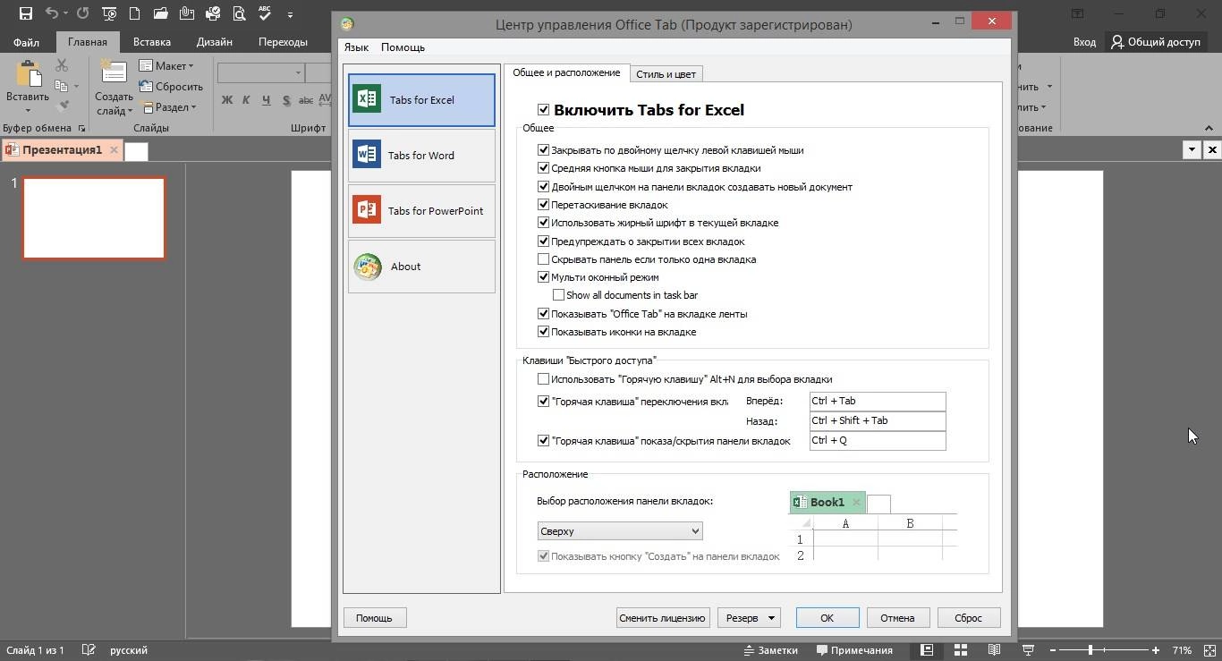Click the email attachment icon in quick access
Viewport: 1222px width, 661px height.
coord(187,13)
